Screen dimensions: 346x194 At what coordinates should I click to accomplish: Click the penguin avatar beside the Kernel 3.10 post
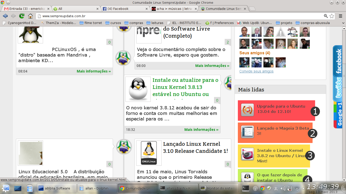pos(124,147)
